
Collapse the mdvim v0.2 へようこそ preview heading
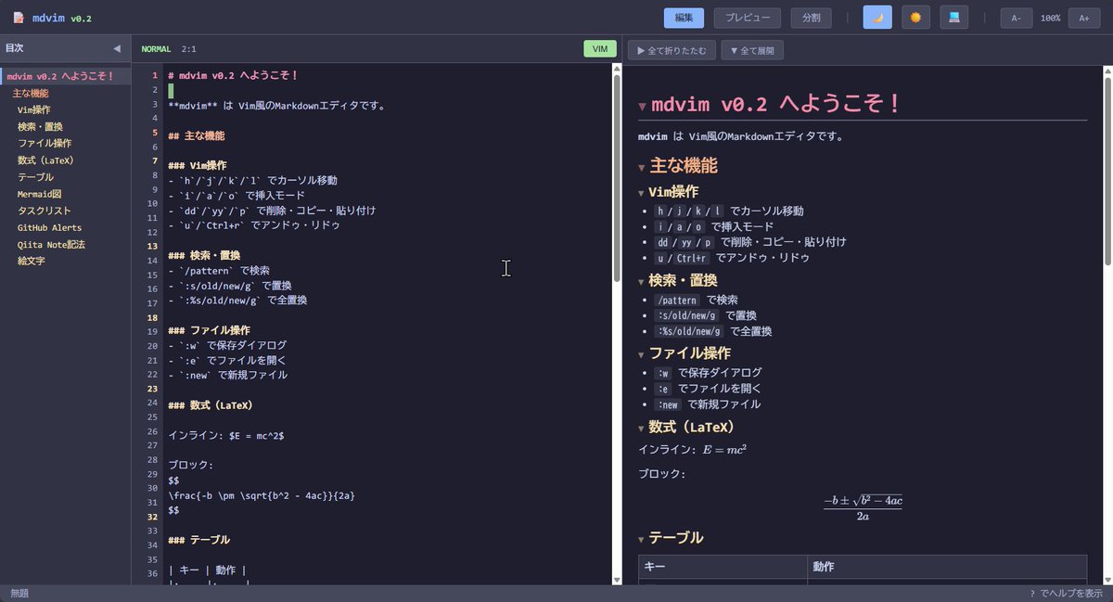pyautogui.click(x=643, y=107)
